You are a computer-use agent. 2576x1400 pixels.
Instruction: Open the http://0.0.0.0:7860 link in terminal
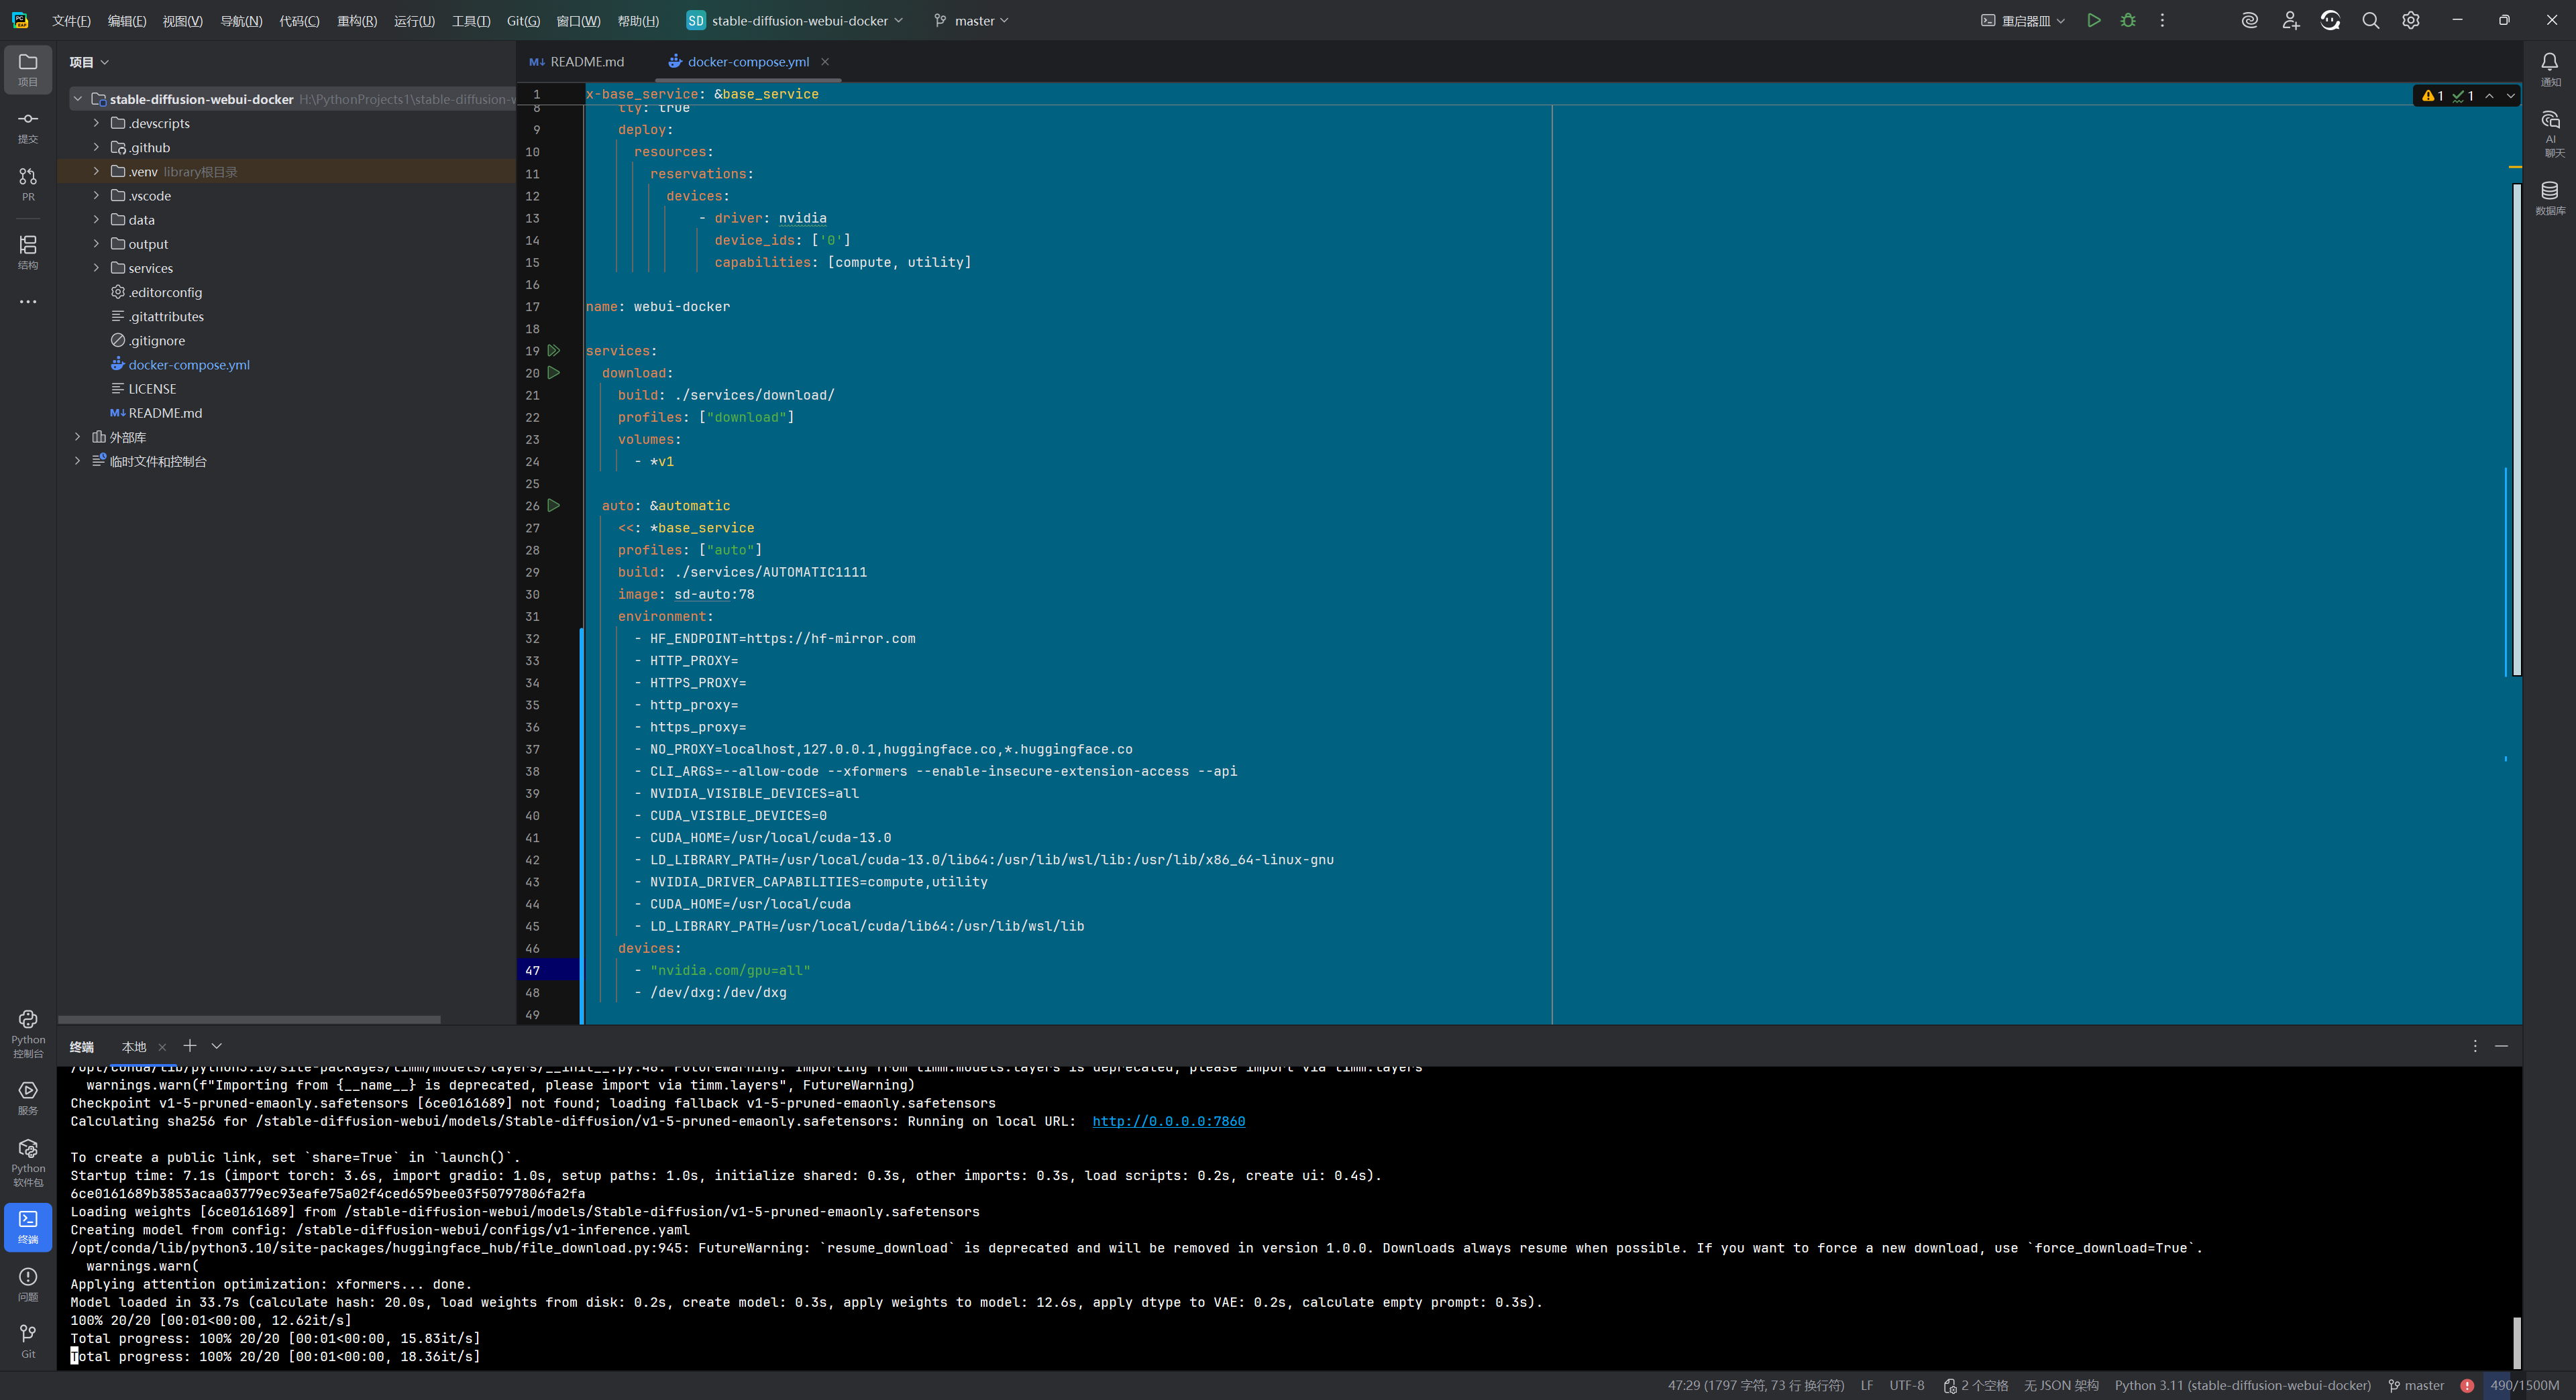pyautogui.click(x=1168, y=1121)
